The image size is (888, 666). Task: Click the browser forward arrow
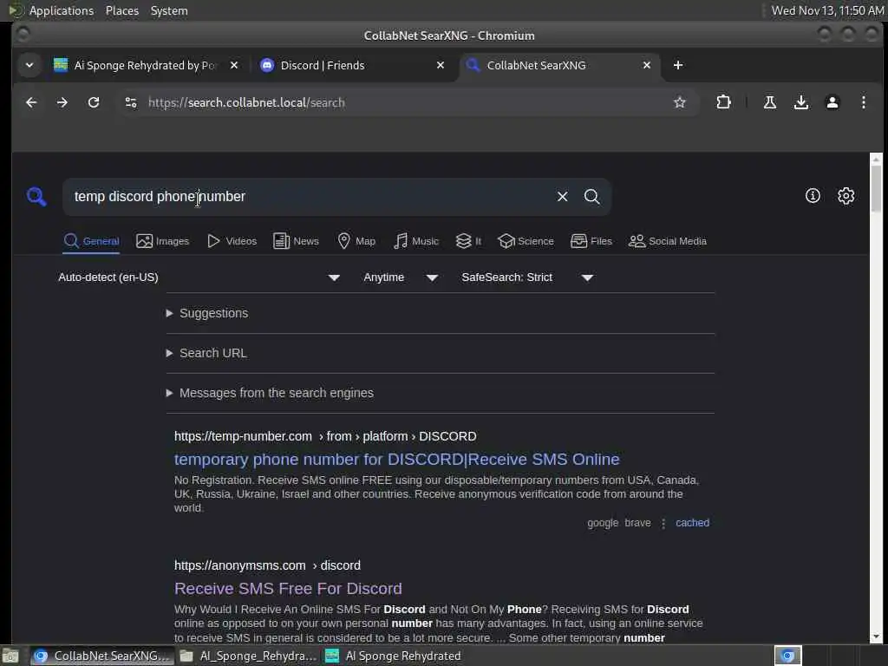pyautogui.click(x=62, y=102)
